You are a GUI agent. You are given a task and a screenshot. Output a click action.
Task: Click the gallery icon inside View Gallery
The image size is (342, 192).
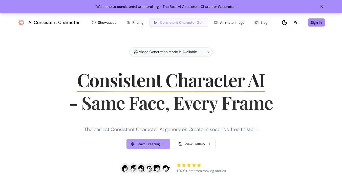tap(180, 144)
